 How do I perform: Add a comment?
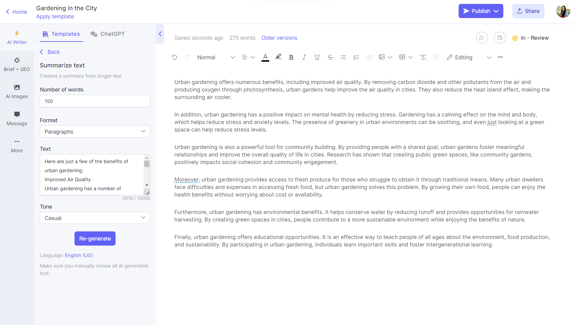point(436,57)
